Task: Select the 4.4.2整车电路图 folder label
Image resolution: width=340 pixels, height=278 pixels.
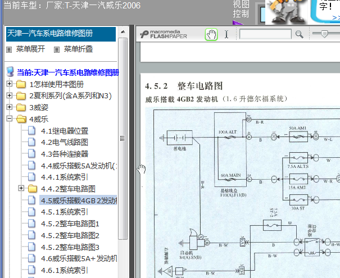Action: click(68, 189)
